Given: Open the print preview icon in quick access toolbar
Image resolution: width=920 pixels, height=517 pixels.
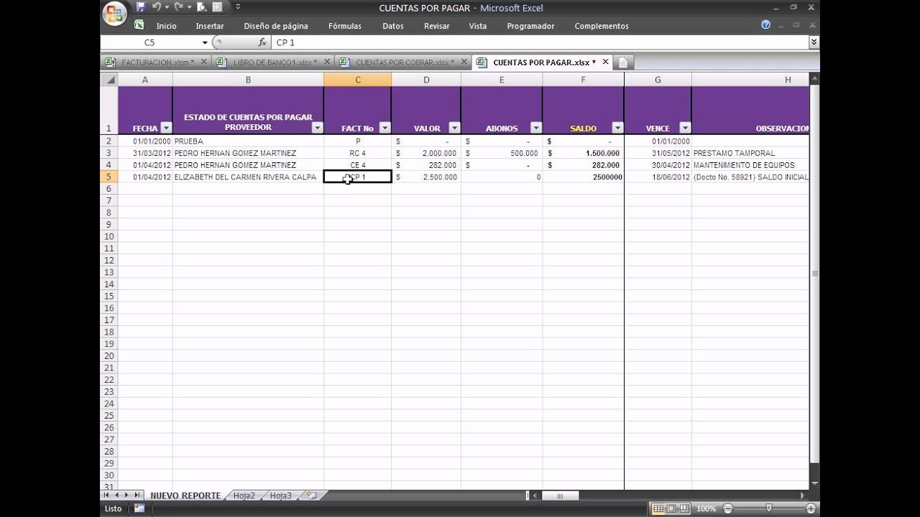Looking at the screenshot, I should (201, 7).
